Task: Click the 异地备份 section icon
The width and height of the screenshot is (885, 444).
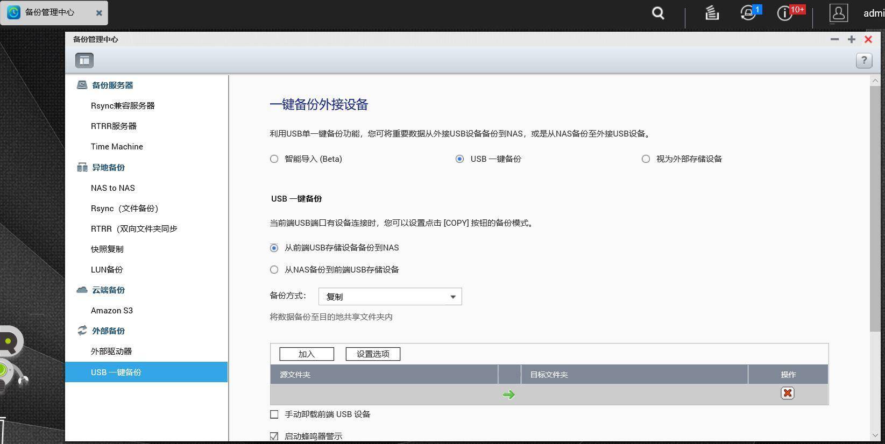Action: pyautogui.click(x=82, y=167)
